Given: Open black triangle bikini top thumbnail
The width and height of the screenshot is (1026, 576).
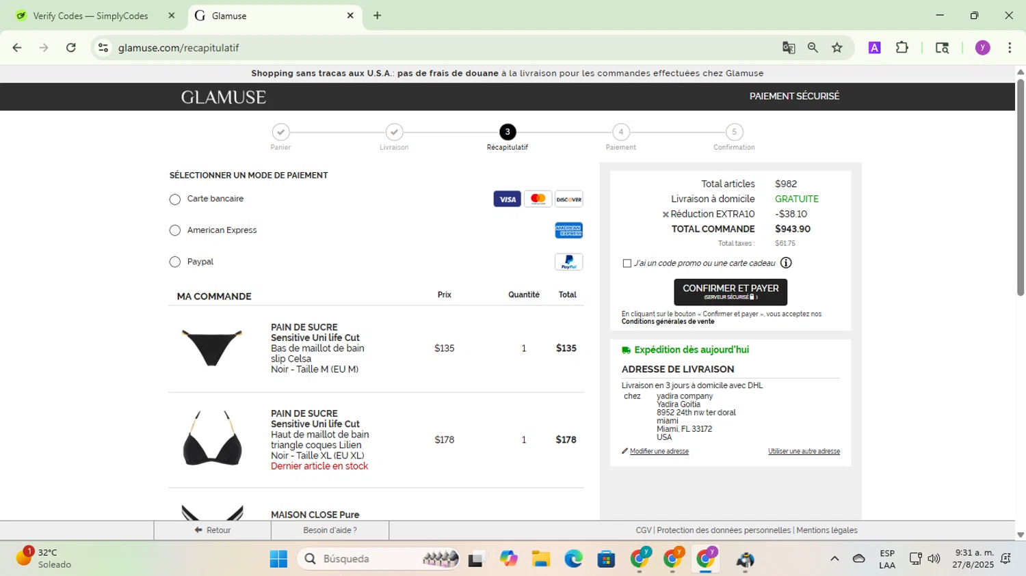Looking at the screenshot, I should (212, 439).
